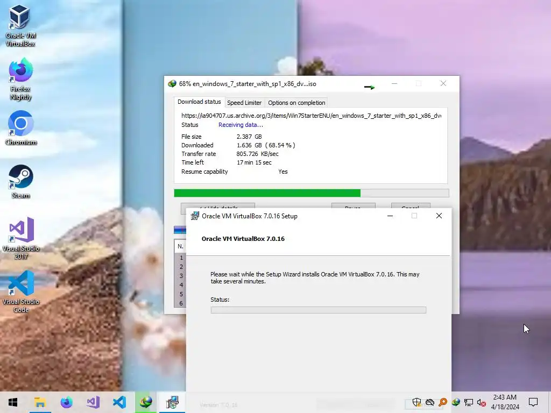Viewport: 551px width, 413px height.
Task: Select Internet Download Manager taskbar button
Action: click(x=146, y=402)
